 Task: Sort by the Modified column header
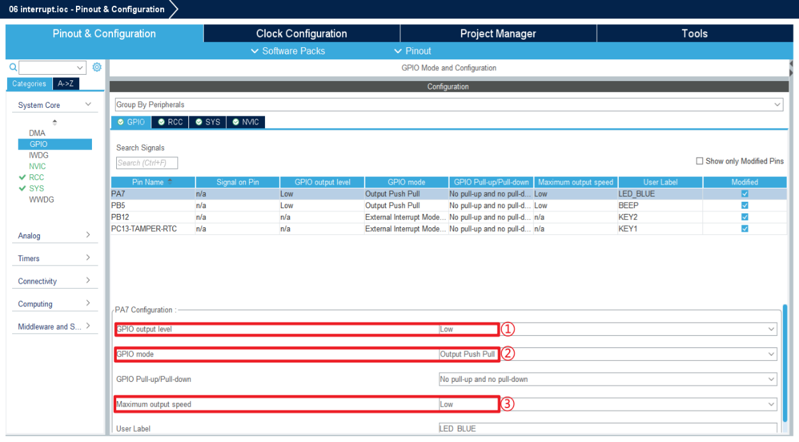click(x=745, y=182)
